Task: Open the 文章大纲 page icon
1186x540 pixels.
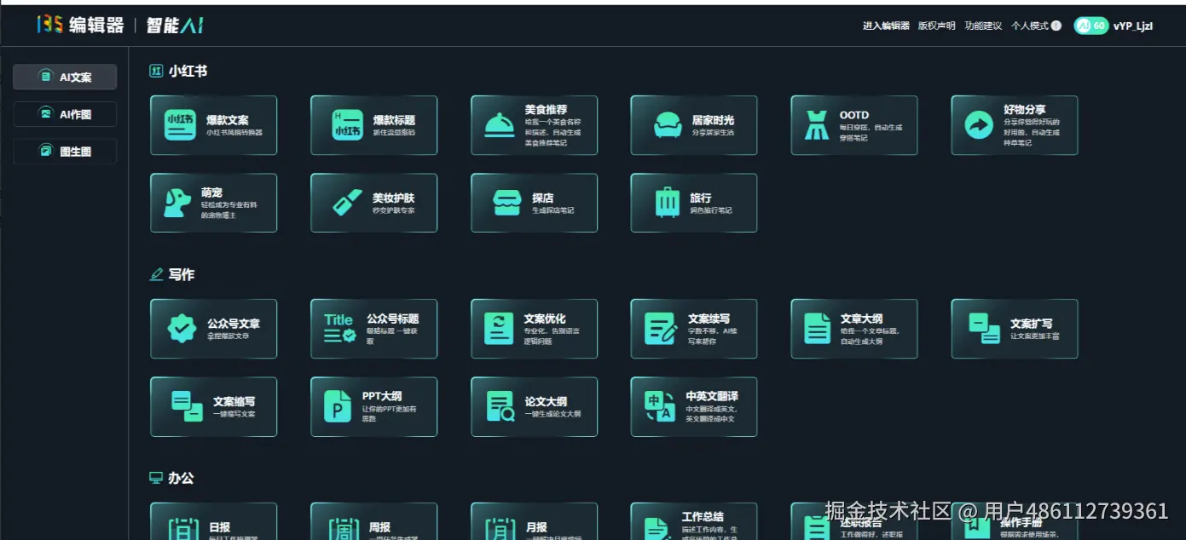Action: [818, 329]
